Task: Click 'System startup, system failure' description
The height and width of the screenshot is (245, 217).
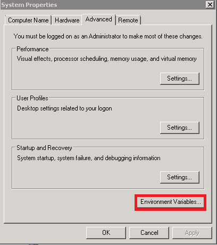Action: pyautogui.click(x=89, y=158)
